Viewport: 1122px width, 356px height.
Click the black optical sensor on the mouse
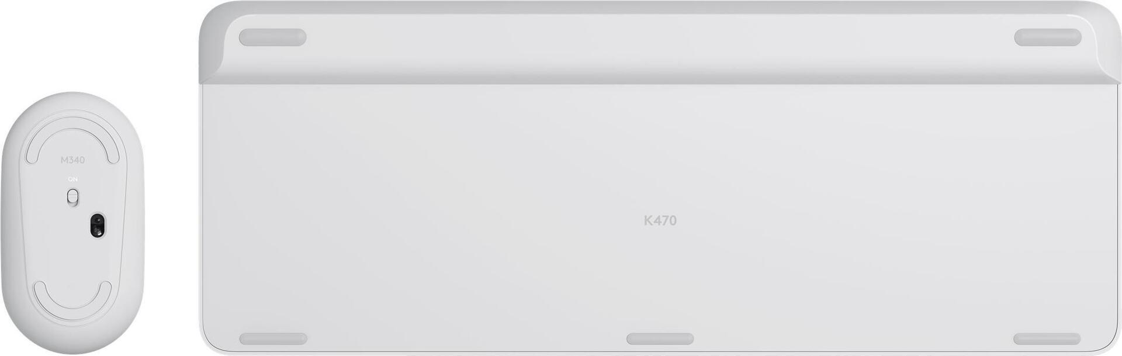tap(98, 226)
